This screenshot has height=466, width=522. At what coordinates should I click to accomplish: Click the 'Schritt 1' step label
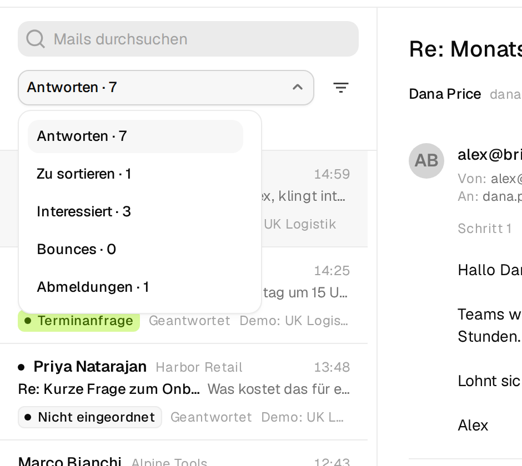click(484, 229)
